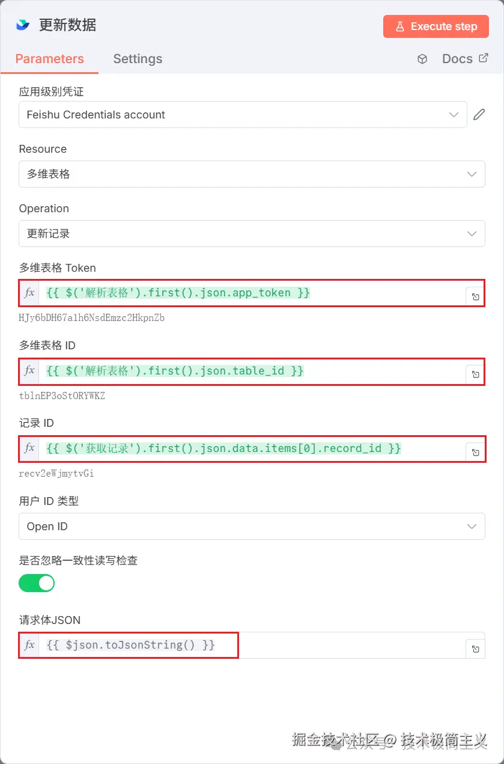Open the 用户 ID 类型 dropdown
Image resolution: width=504 pixels, height=764 pixels.
[252, 525]
